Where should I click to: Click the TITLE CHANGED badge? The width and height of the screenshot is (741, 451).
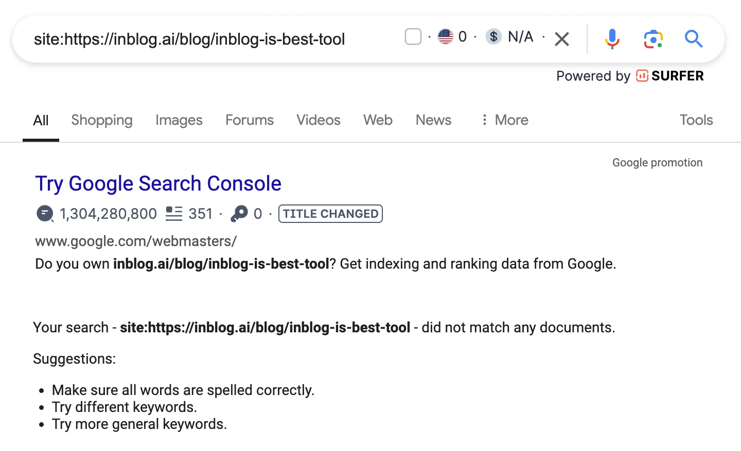coord(330,214)
